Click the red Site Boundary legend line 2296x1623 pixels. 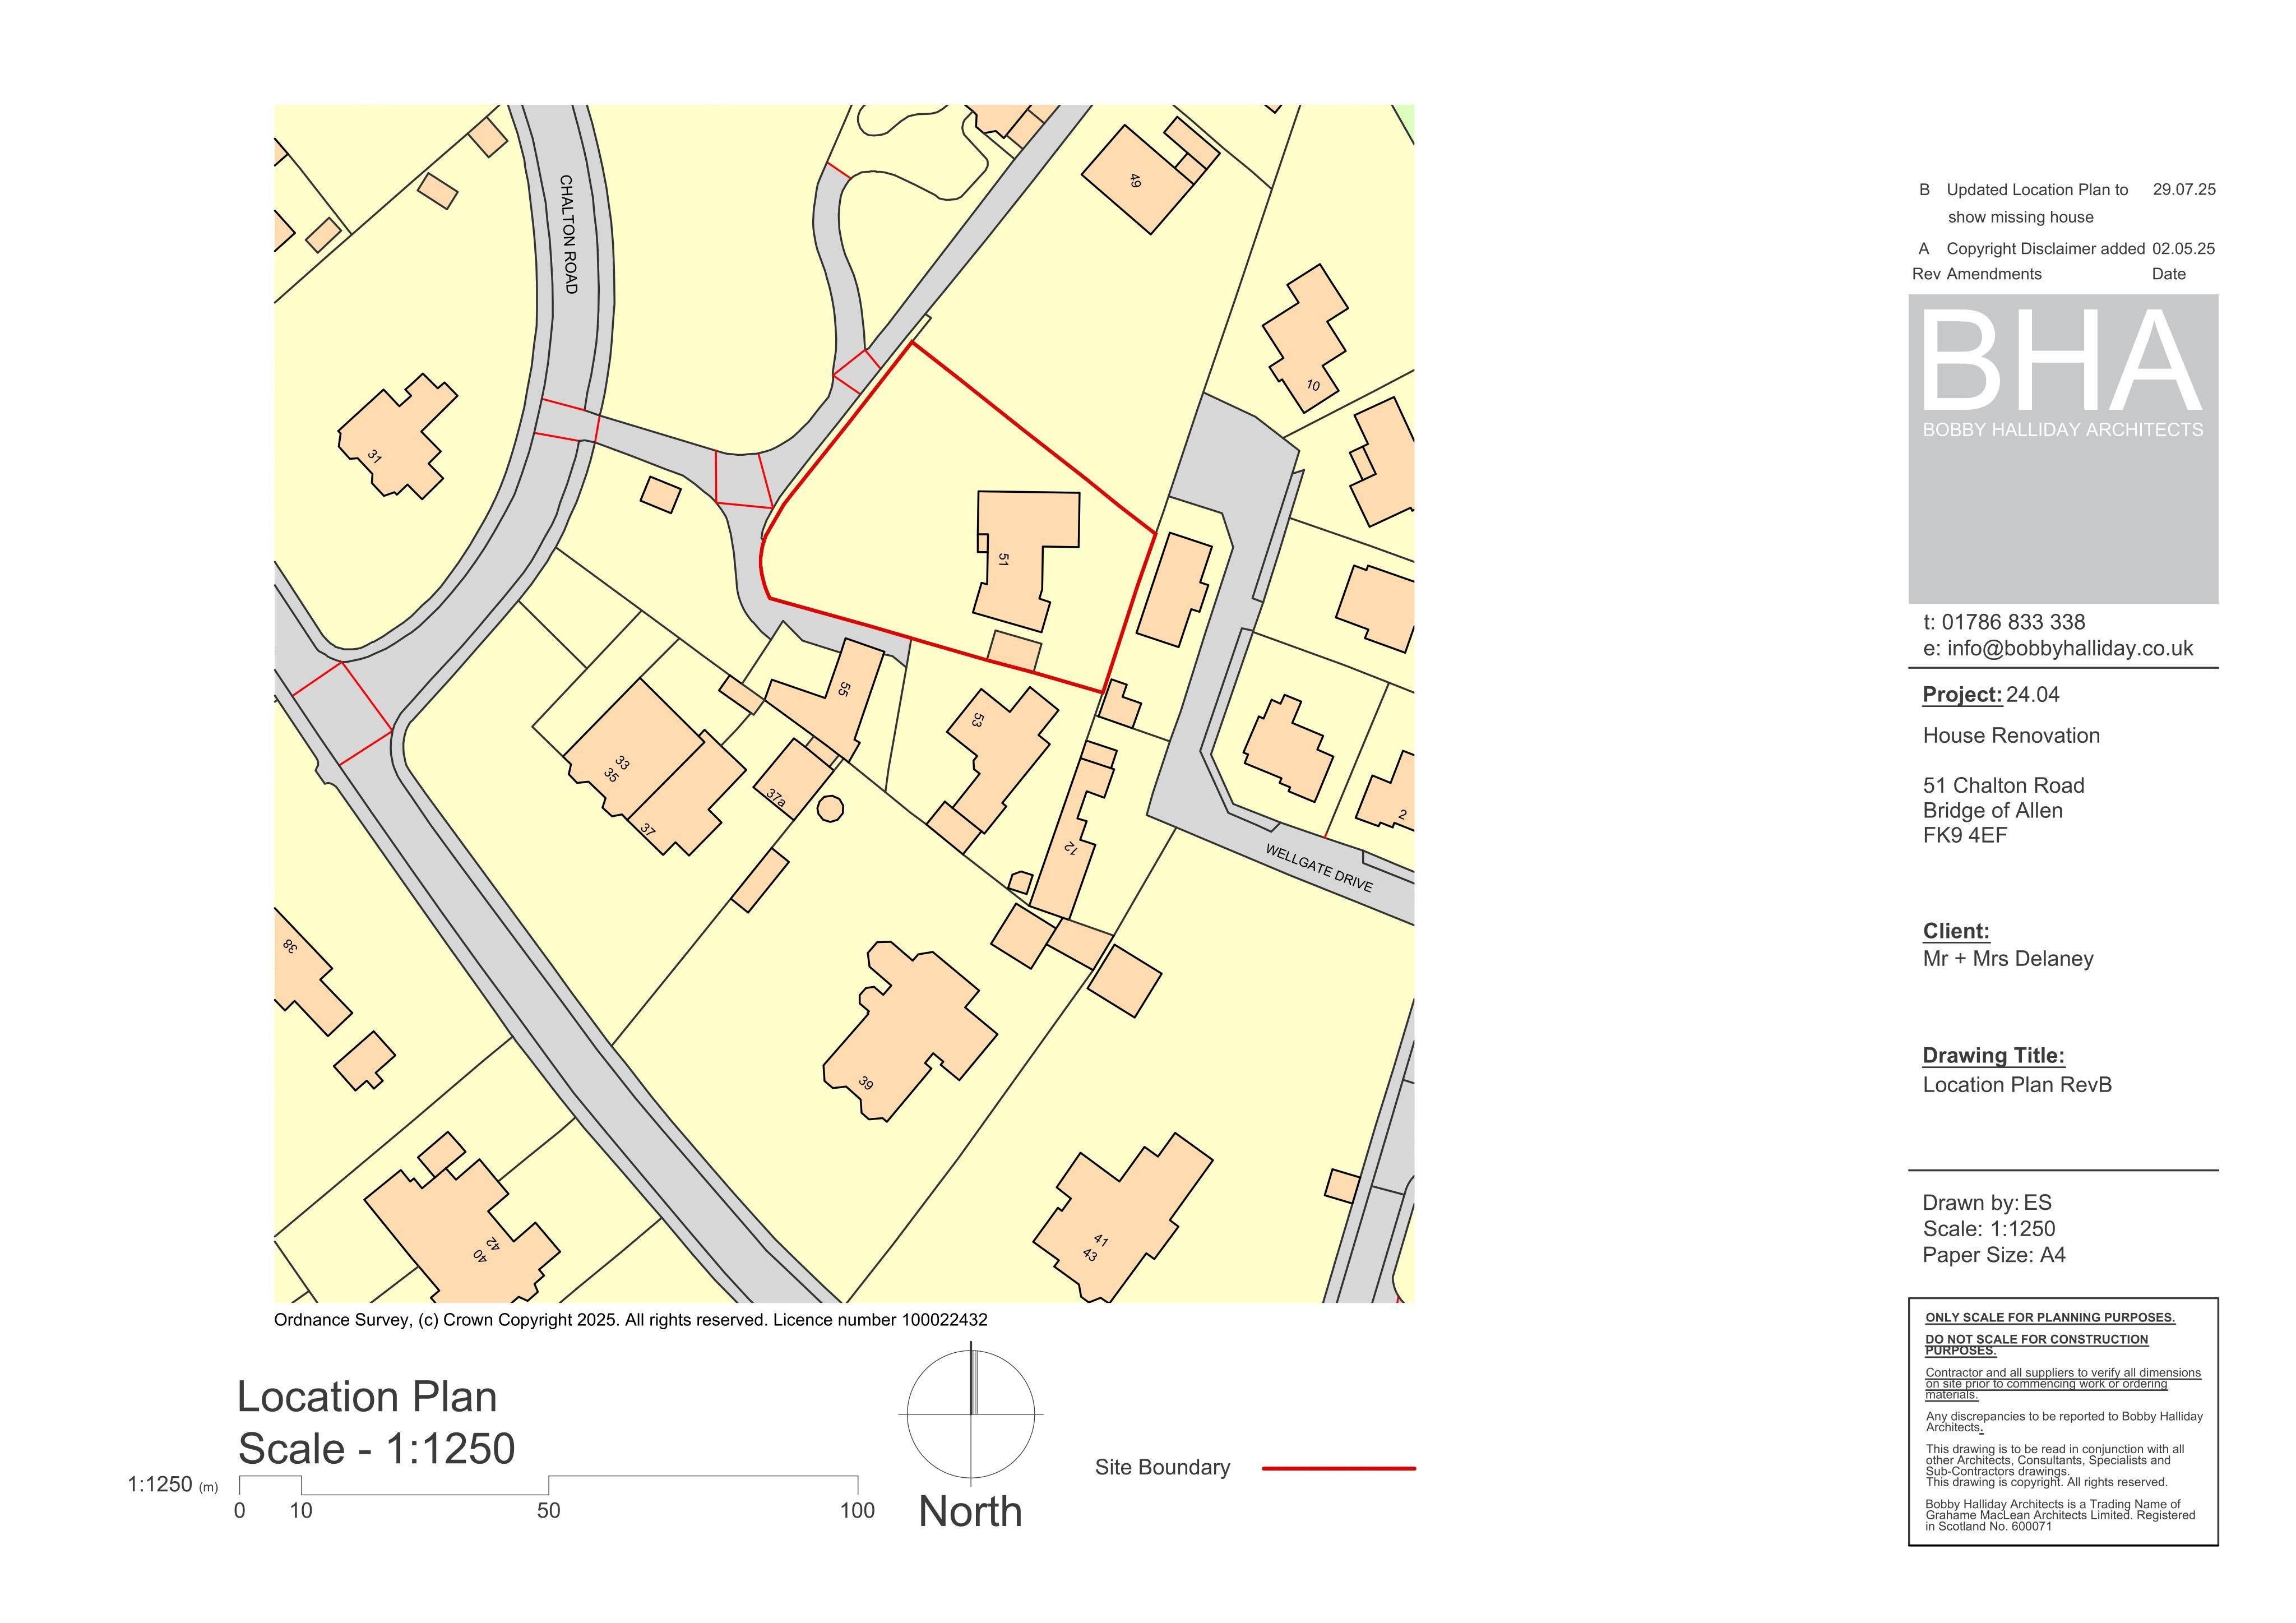pyautogui.click(x=1339, y=1468)
